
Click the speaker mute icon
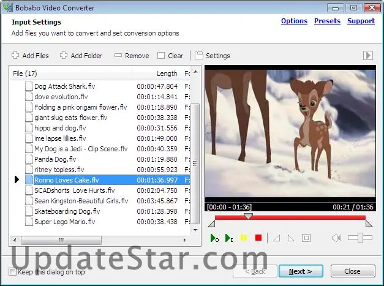336,238
